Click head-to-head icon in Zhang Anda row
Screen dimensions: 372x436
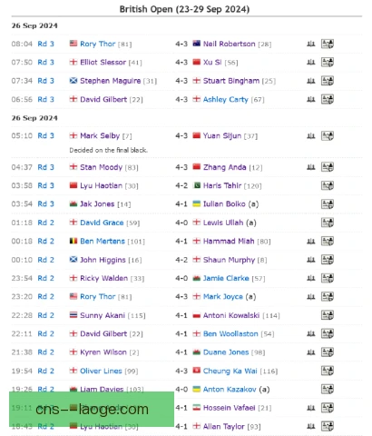point(311,167)
